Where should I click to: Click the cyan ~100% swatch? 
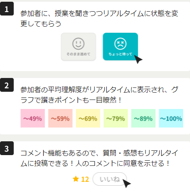click(171, 118)
